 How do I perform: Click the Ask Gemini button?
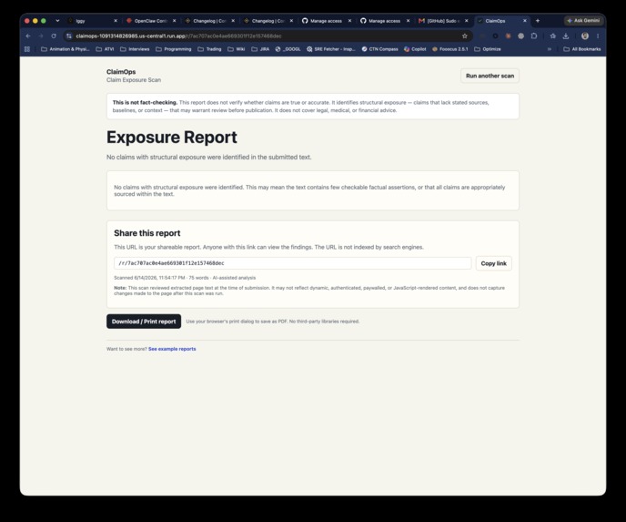(583, 20)
